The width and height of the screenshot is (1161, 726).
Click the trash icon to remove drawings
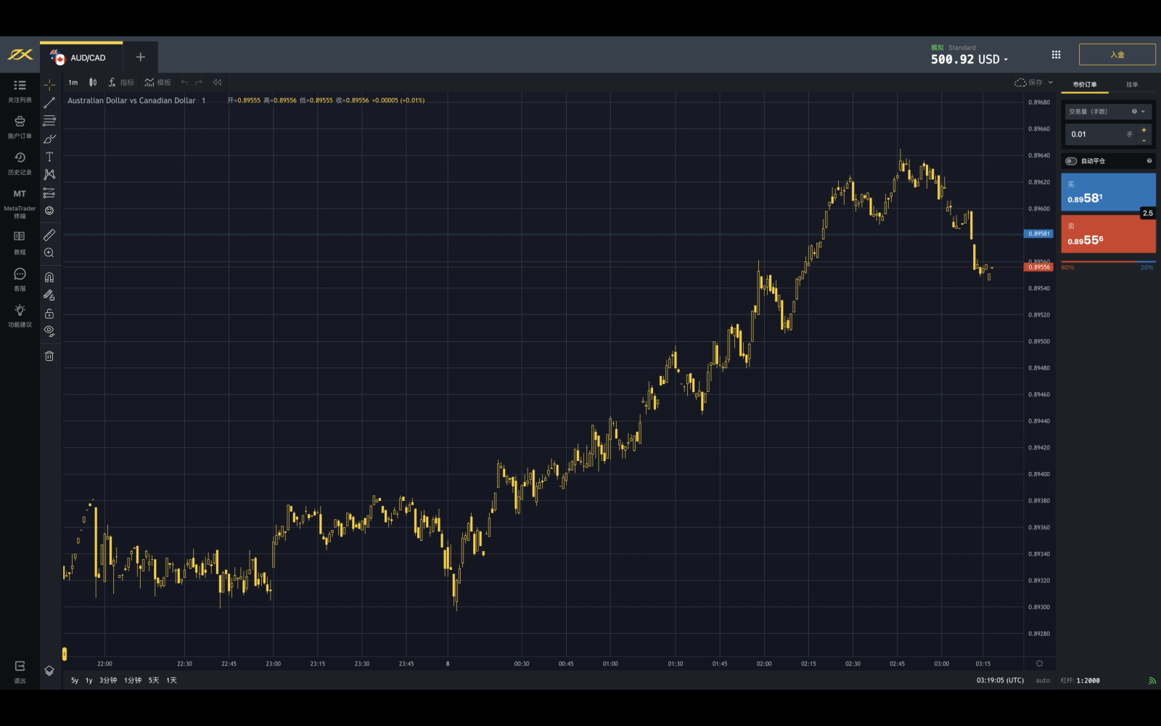pyautogui.click(x=49, y=356)
